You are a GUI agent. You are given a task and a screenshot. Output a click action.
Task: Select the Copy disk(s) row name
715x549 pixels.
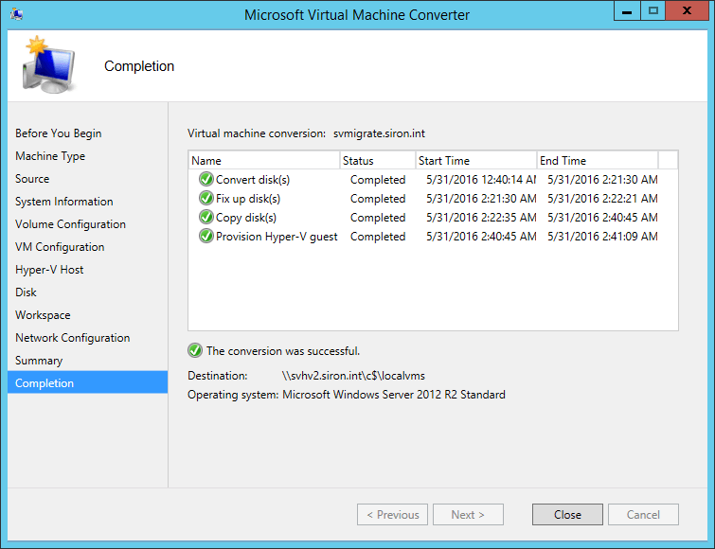click(x=246, y=218)
